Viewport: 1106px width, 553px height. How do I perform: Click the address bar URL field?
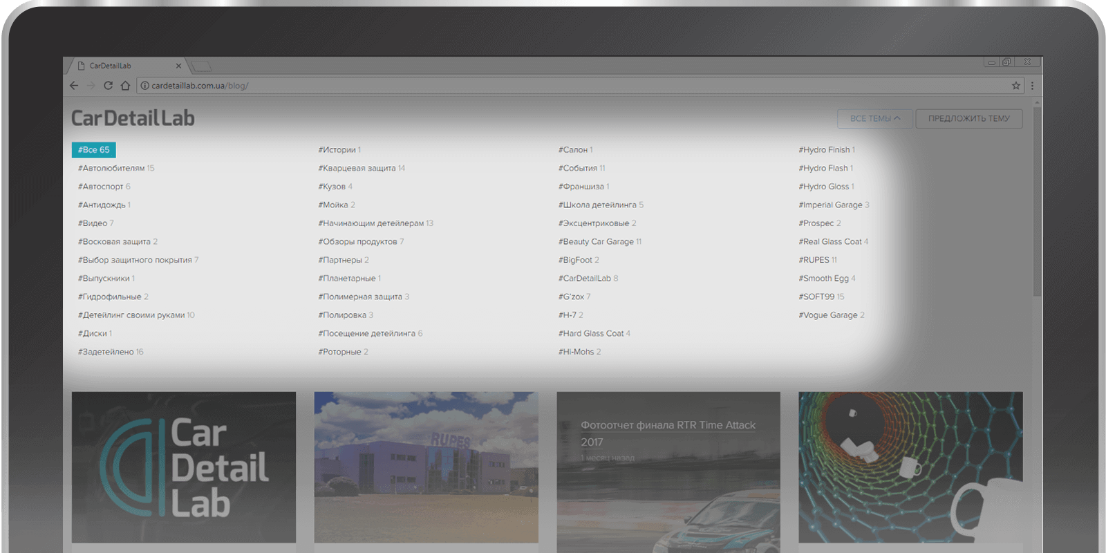(x=553, y=86)
